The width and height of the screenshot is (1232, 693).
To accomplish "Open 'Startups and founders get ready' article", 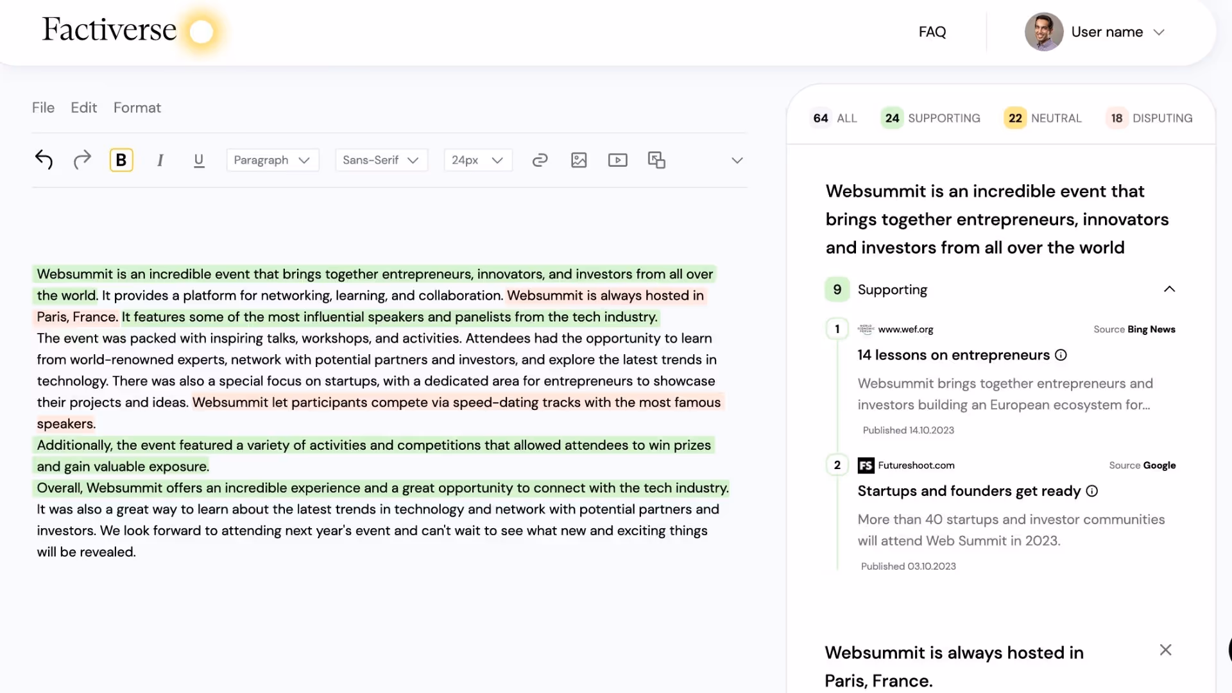I will click(x=969, y=491).
